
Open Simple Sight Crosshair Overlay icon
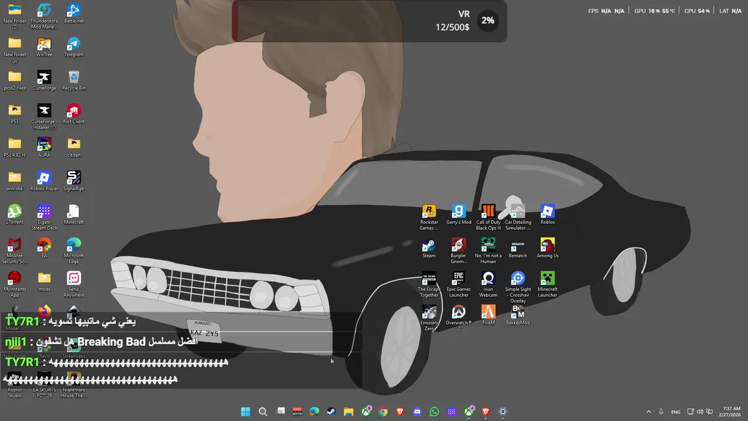pos(518,287)
